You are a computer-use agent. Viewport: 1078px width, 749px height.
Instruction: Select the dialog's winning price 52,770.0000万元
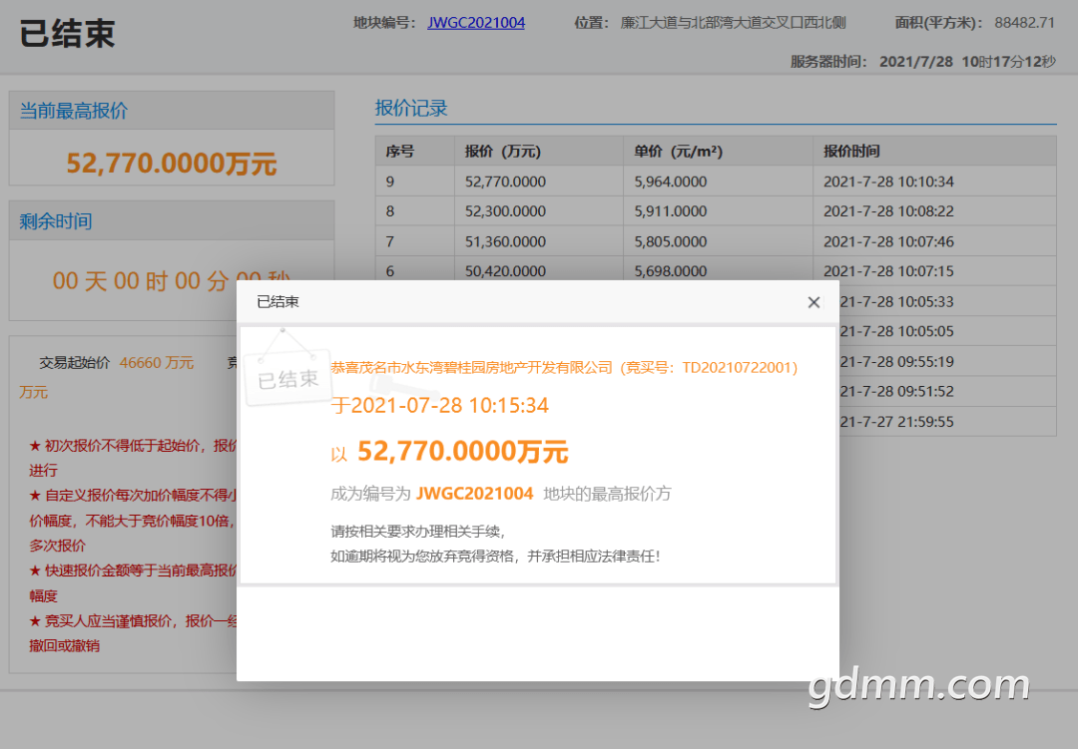click(463, 452)
